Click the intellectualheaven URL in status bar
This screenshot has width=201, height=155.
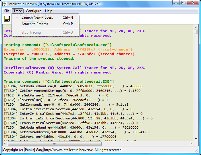point(68,150)
